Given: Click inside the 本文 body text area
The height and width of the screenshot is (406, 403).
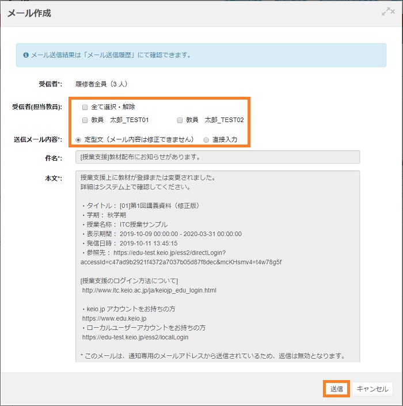Looking at the screenshot, I should 217,265.
